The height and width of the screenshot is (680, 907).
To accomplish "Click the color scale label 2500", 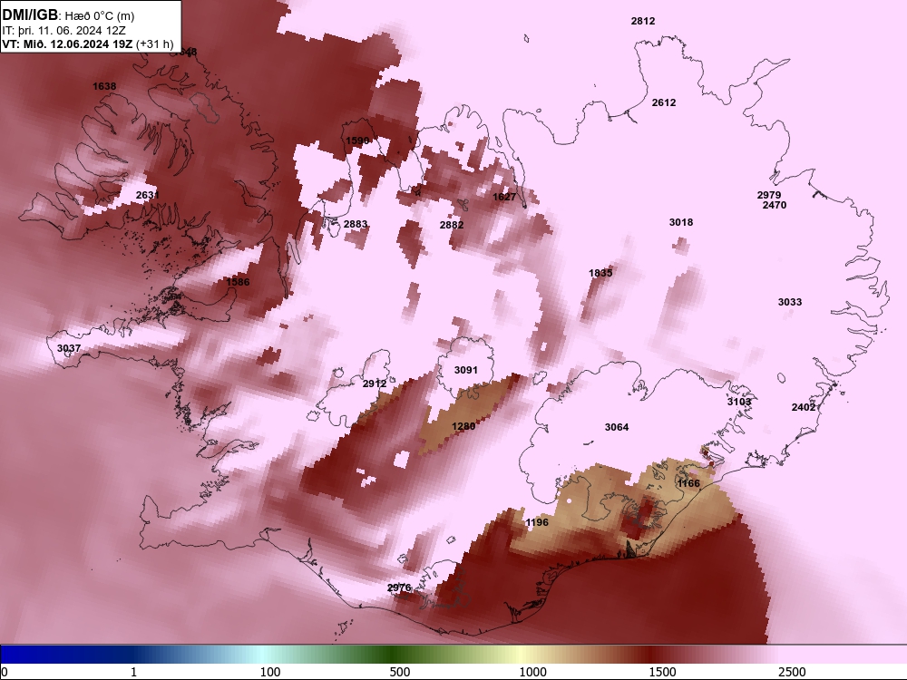I will pyautogui.click(x=792, y=672).
